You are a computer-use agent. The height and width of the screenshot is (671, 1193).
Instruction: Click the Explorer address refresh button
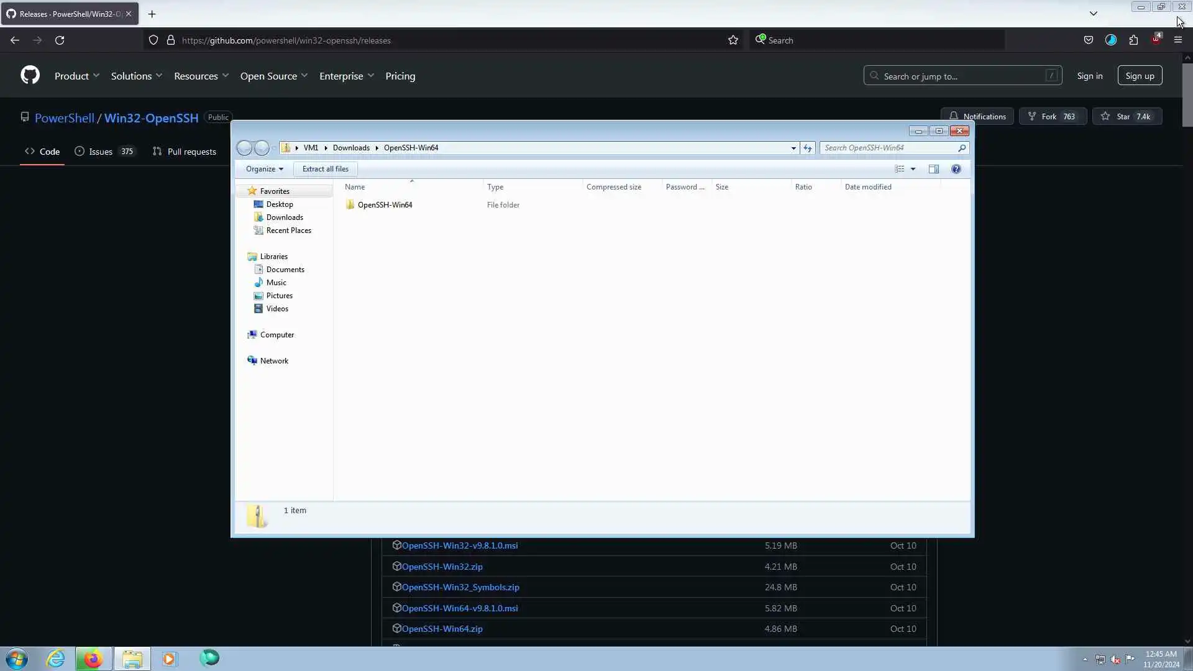click(807, 148)
